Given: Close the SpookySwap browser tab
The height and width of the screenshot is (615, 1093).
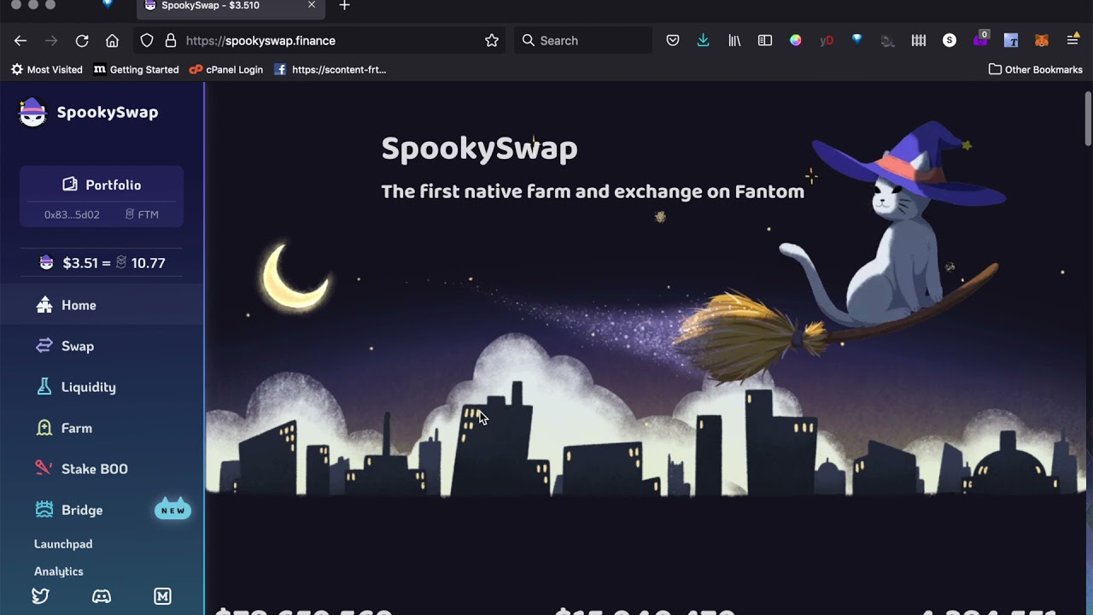Looking at the screenshot, I should [x=312, y=5].
